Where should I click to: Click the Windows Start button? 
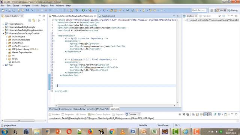(4, 132)
